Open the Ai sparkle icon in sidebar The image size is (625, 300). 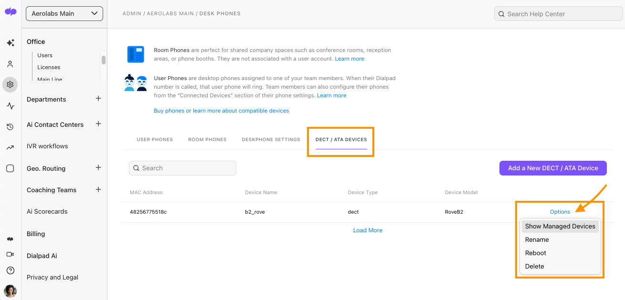[x=10, y=43]
